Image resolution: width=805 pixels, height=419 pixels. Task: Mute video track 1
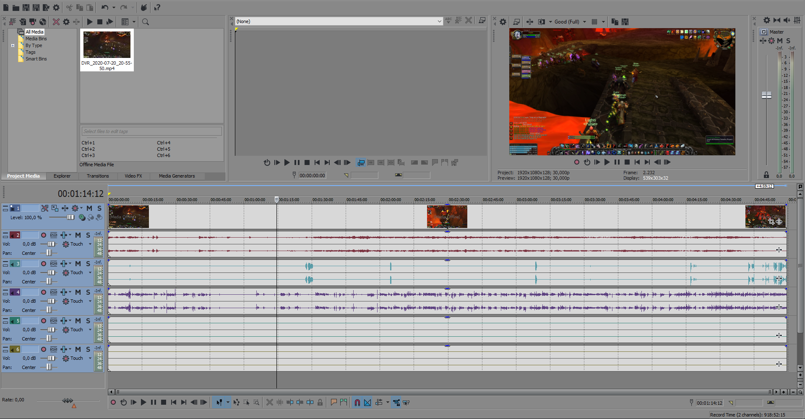[89, 208]
